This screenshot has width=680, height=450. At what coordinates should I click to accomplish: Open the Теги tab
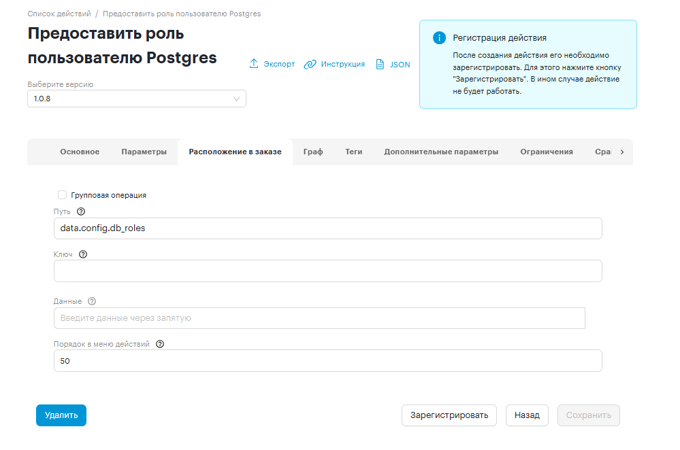[x=353, y=152]
